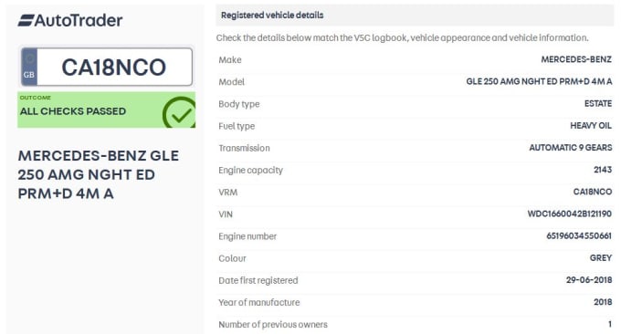Click the VIN number WDC1660042B121190
Screen dimensions: 621x334
pos(569,214)
